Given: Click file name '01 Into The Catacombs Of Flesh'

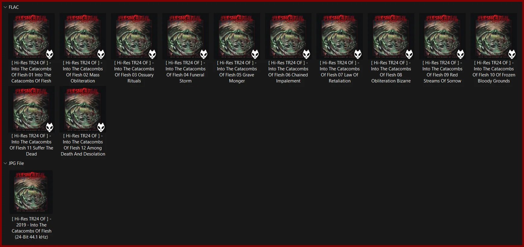Looking at the screenshot, I should point(31,72).
